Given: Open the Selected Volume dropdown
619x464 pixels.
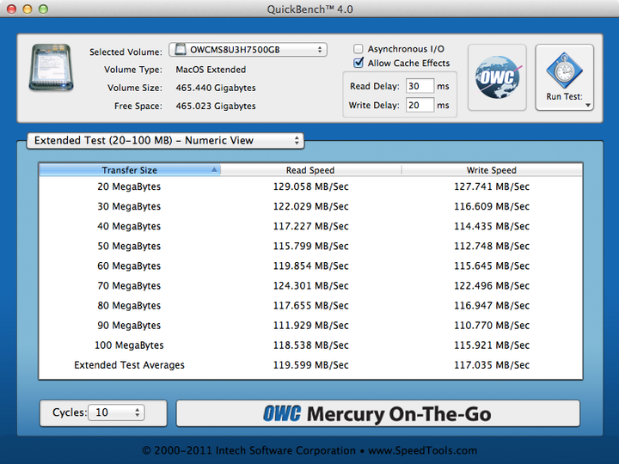Looking at the screenshot, I should point(248,50).
